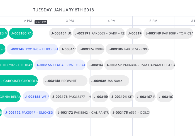Screen dimensions: 195x139
Task: Click job J-003175 6539 bar
Action: pyautogui.click(x=130, y=113)
